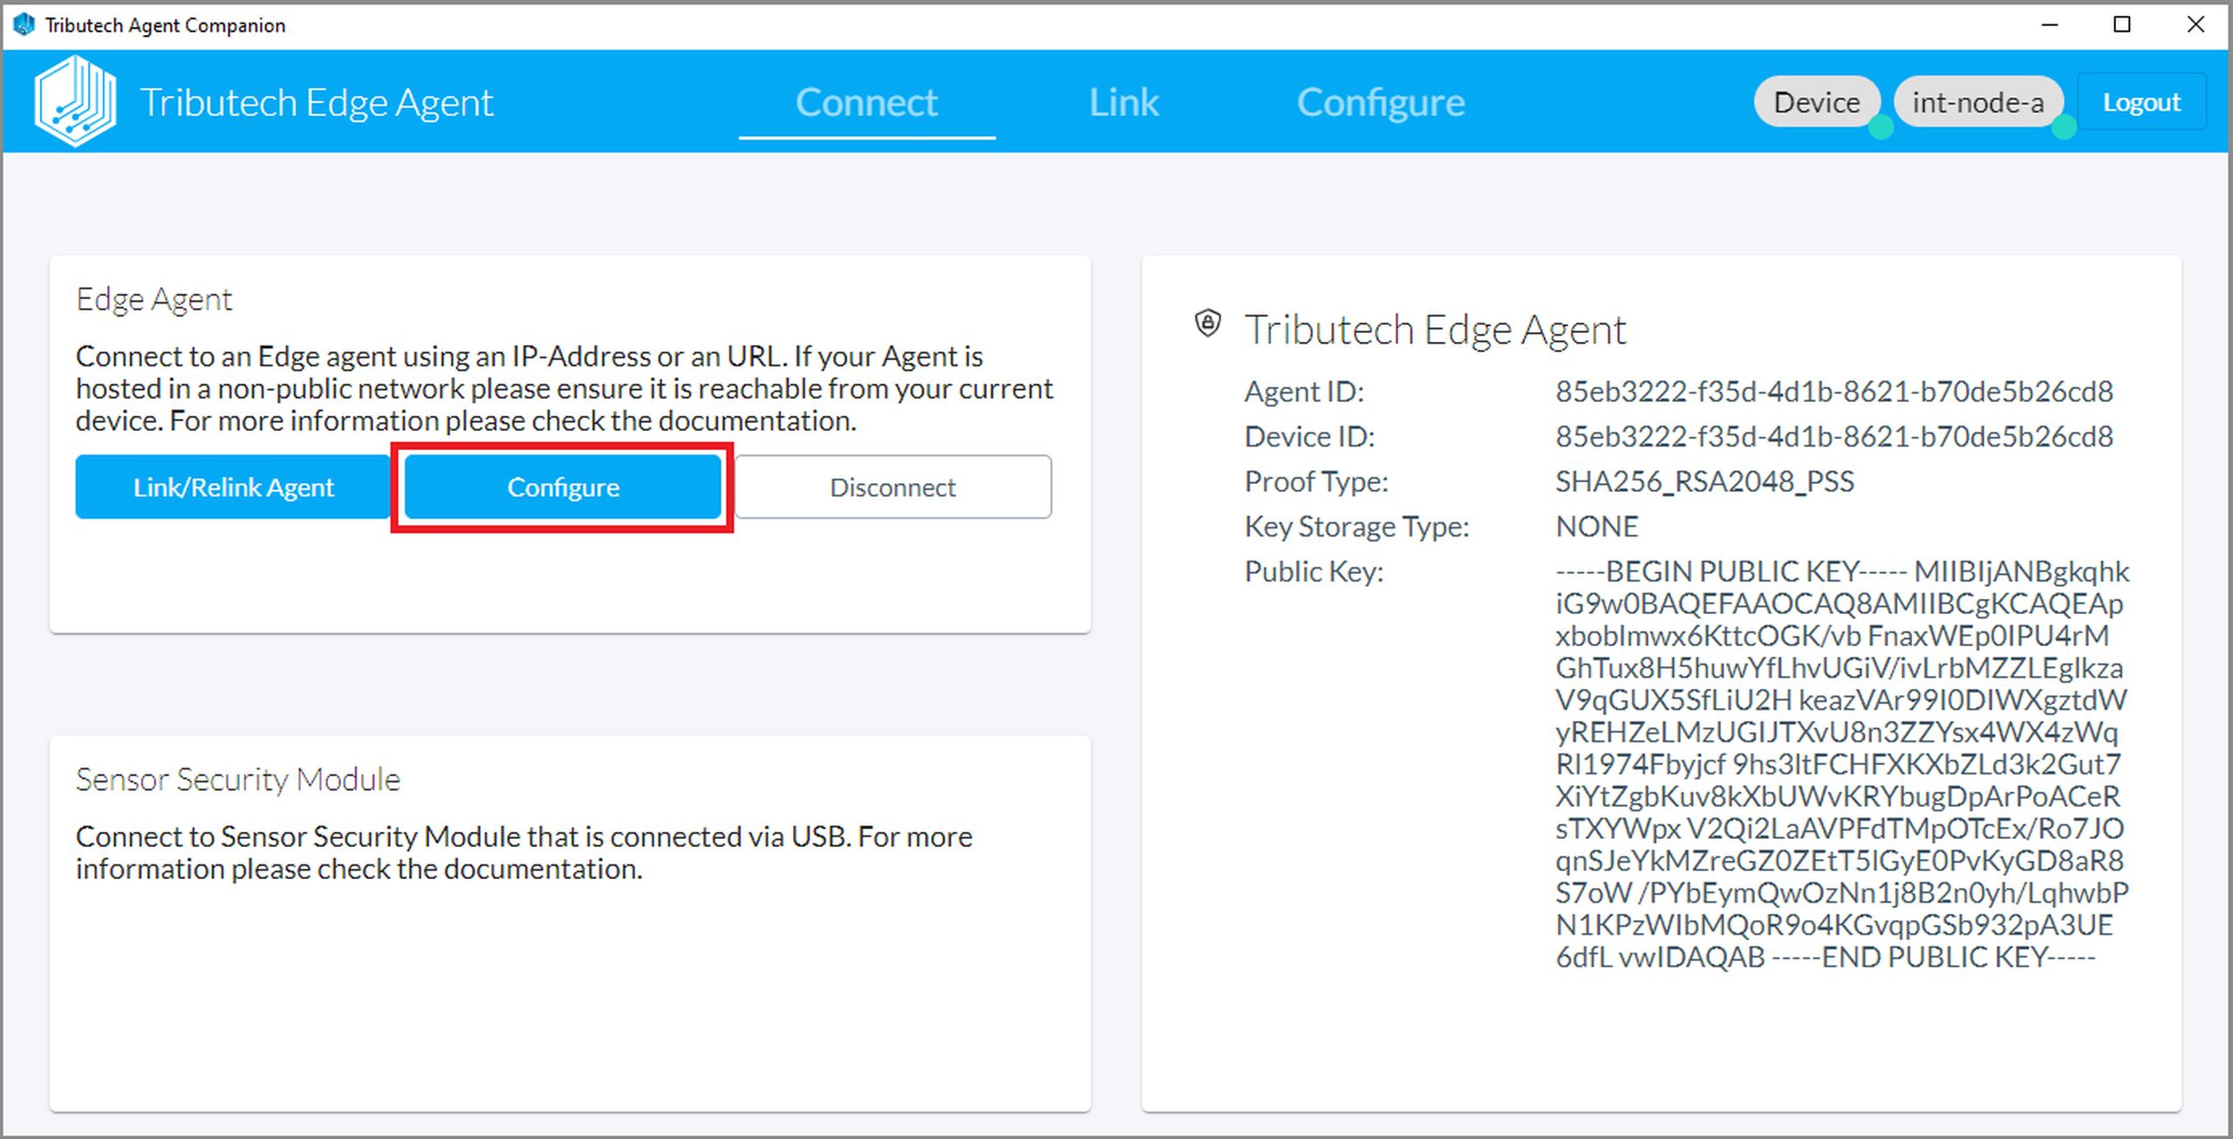Viewport: 2233px width, 1139px height.
Task: Click the blue Configure button in Edge Agent card
Action: (x=563, y=487)
